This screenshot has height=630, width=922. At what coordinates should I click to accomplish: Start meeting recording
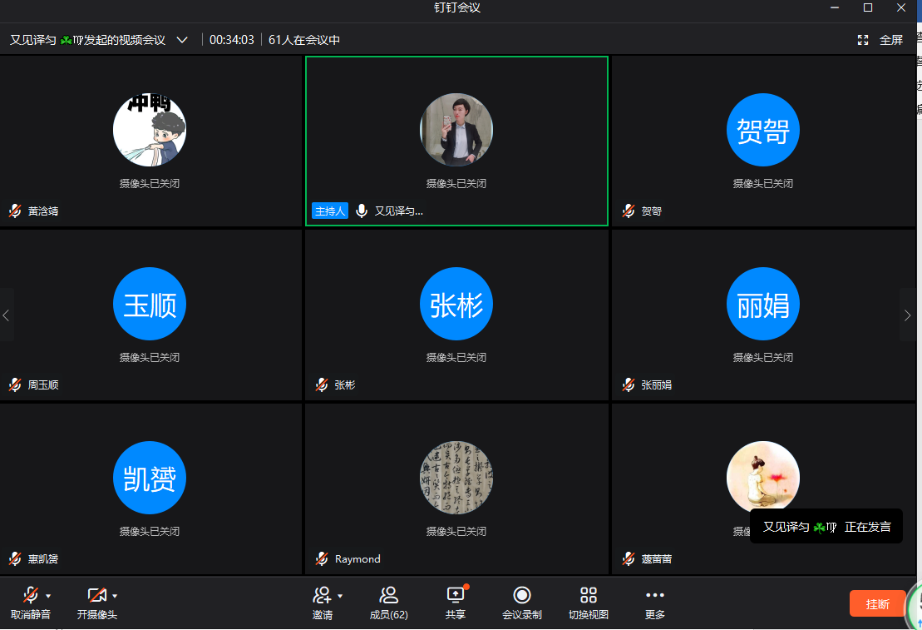coord(521,595)
